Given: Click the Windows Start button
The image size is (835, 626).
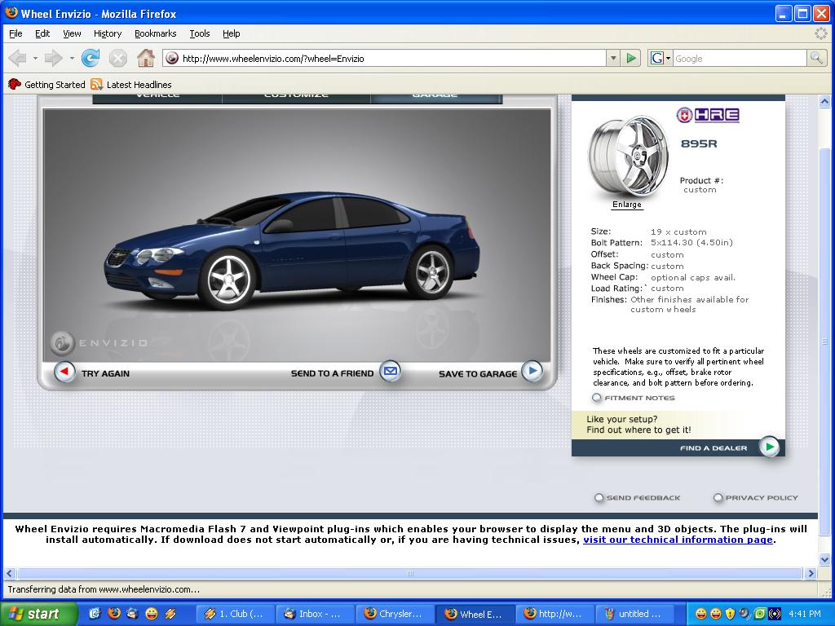Looking at the screenshot, I should [38, 614].
